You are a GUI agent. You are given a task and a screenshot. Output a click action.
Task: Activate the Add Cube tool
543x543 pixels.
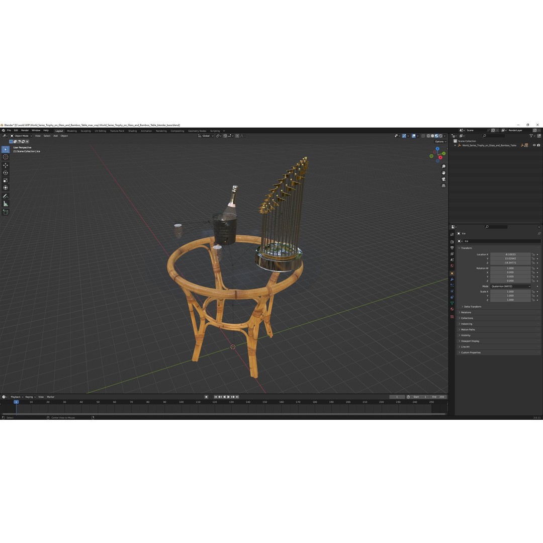coord(6,212)
